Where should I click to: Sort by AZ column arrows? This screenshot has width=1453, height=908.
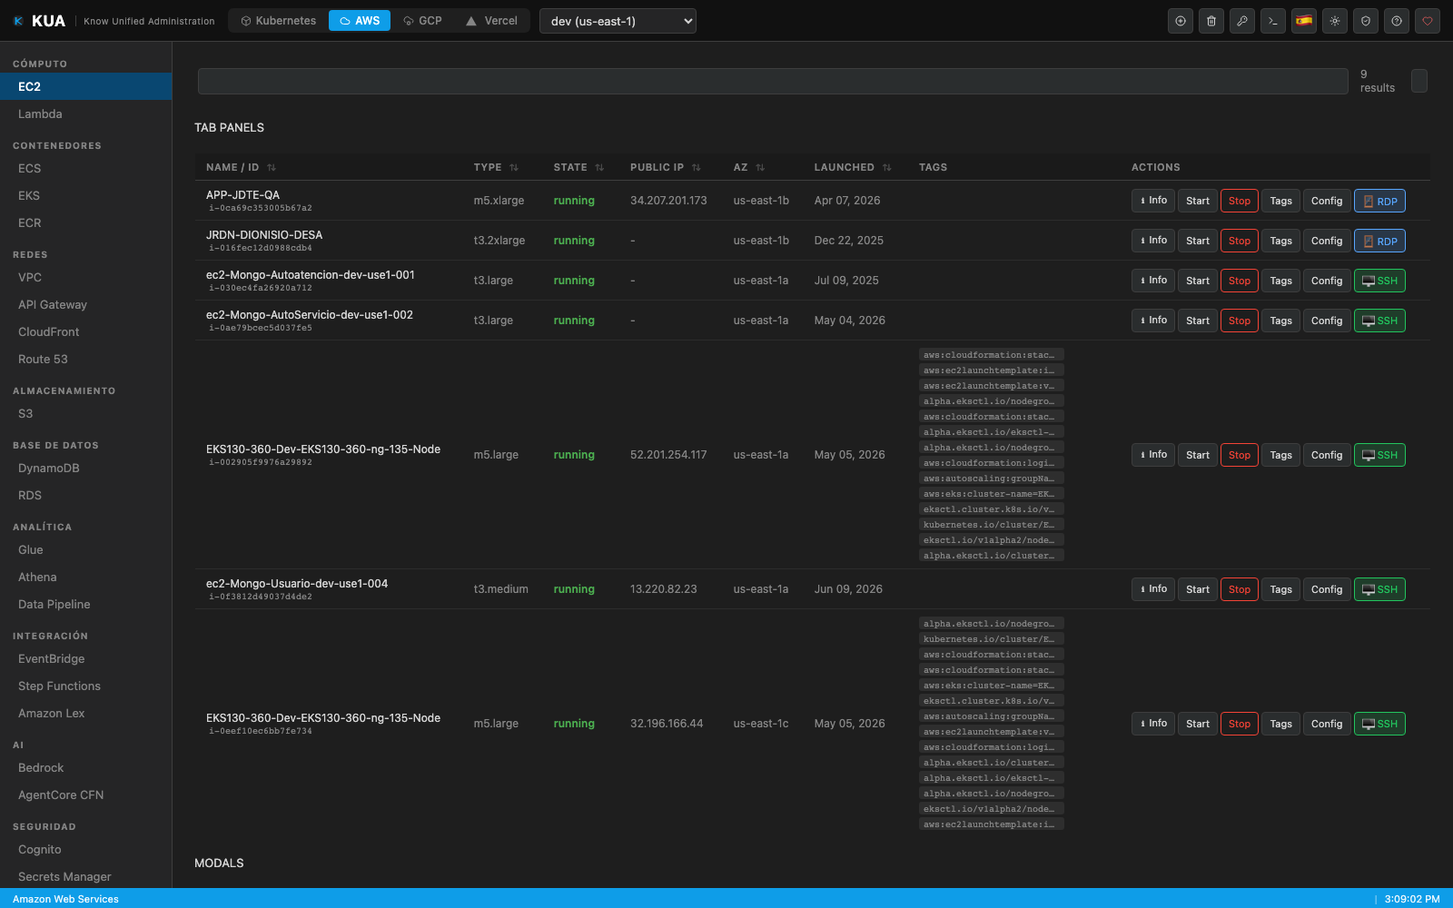pos(760,168)
